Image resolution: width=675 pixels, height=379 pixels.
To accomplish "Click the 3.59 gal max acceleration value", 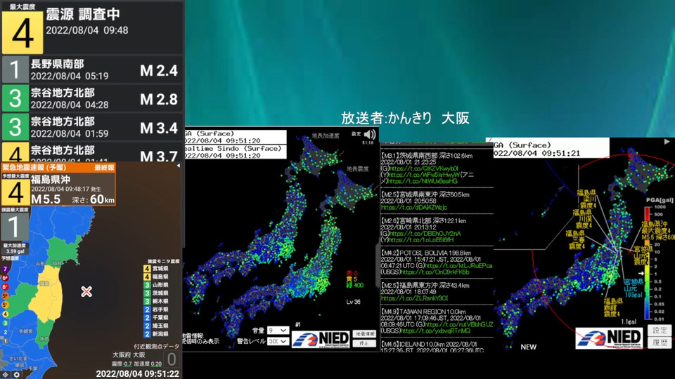I will pyautogui.click(x=15, y=251).
